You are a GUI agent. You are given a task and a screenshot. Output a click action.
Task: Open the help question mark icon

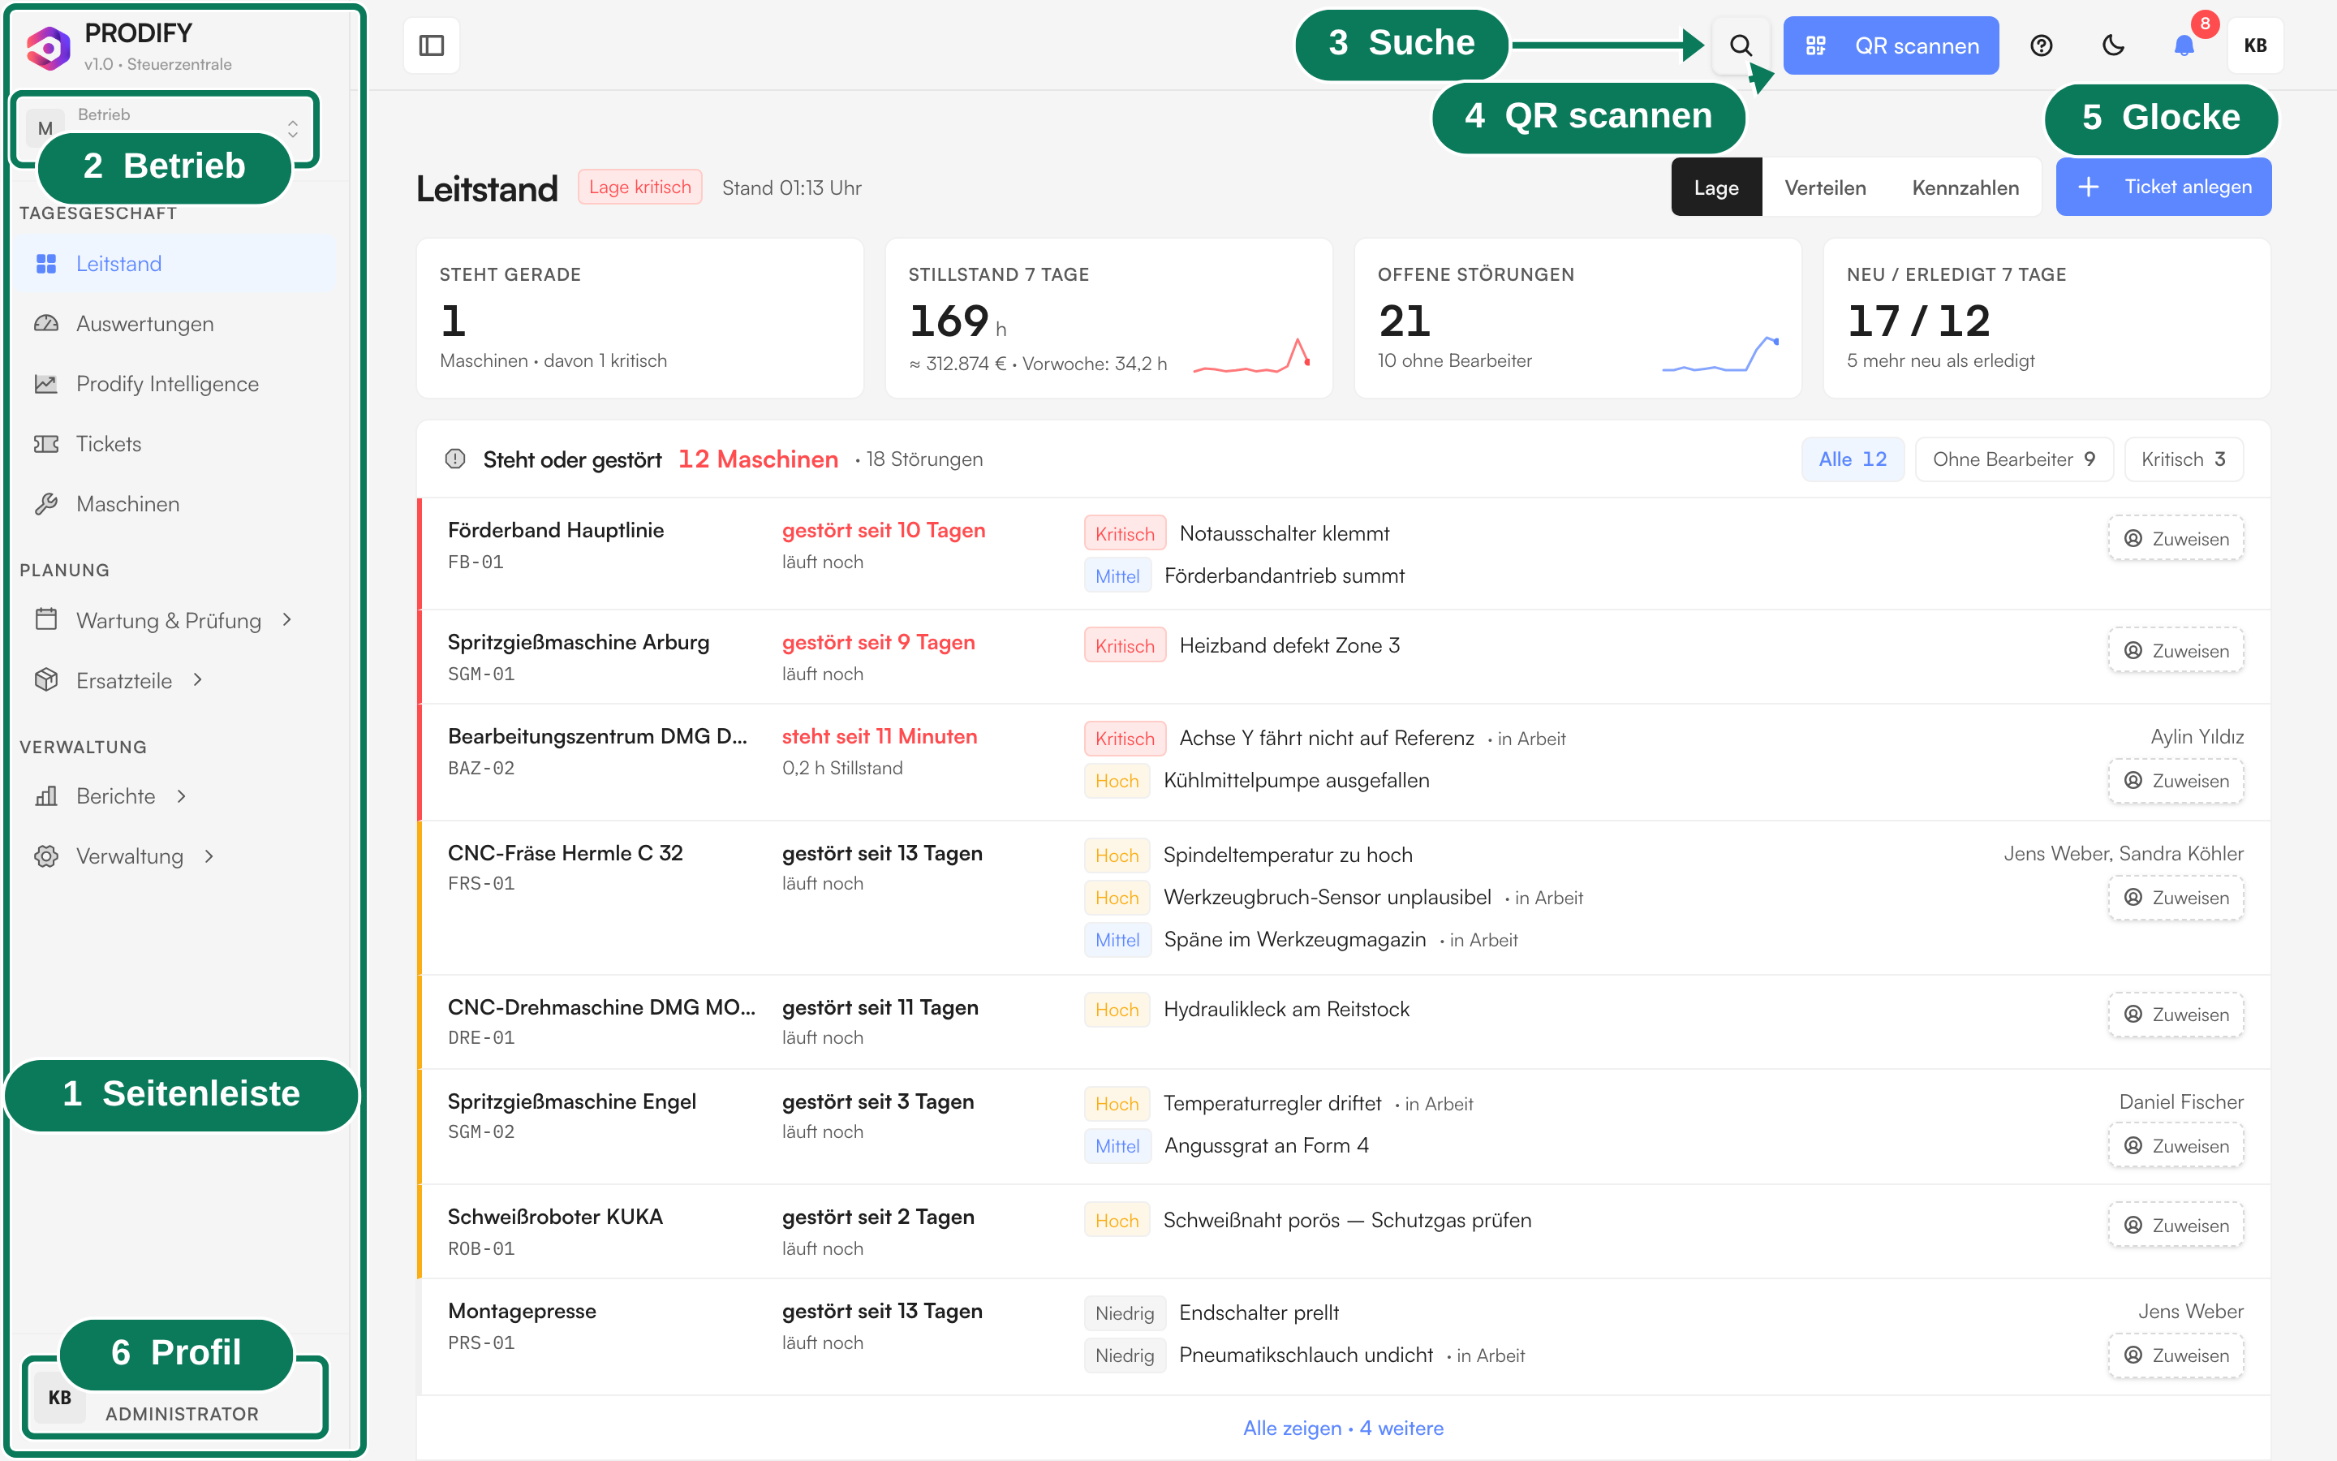click(2041, 45)
